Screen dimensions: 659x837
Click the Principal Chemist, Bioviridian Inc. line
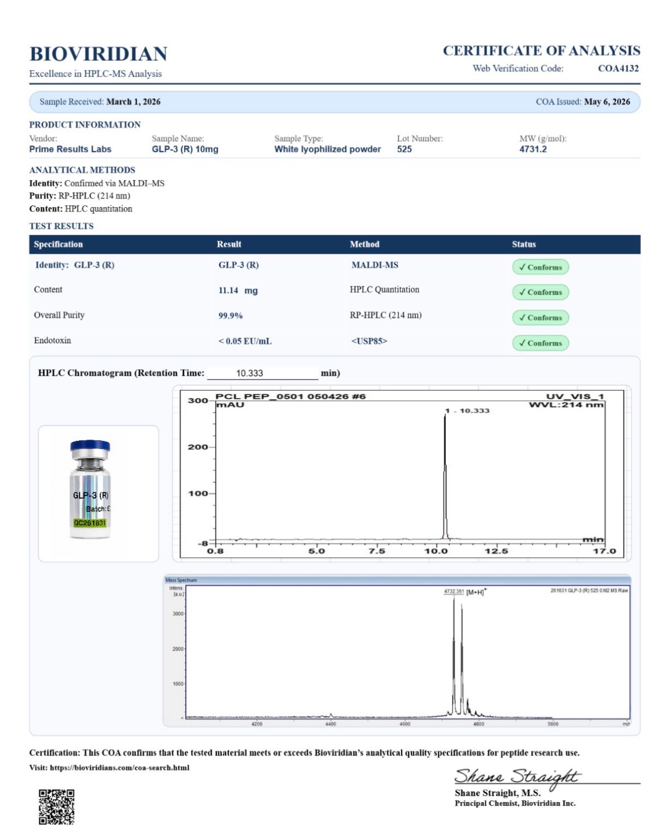click(515, 803)
